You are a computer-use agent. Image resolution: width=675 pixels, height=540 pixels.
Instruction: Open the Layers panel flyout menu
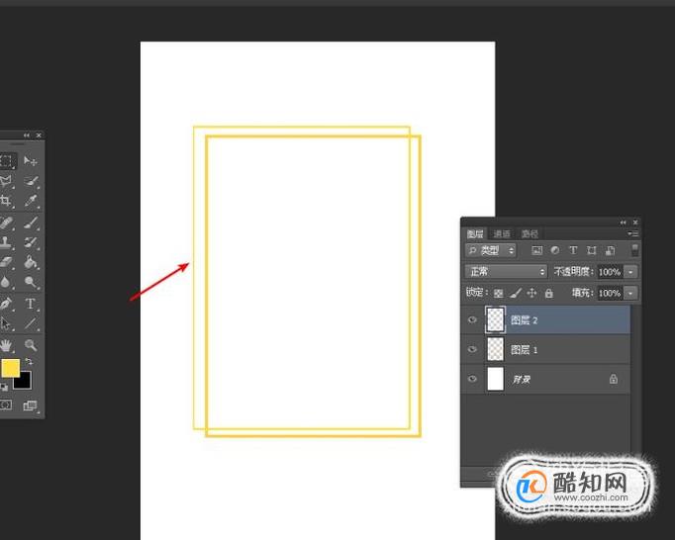point(632,233)
